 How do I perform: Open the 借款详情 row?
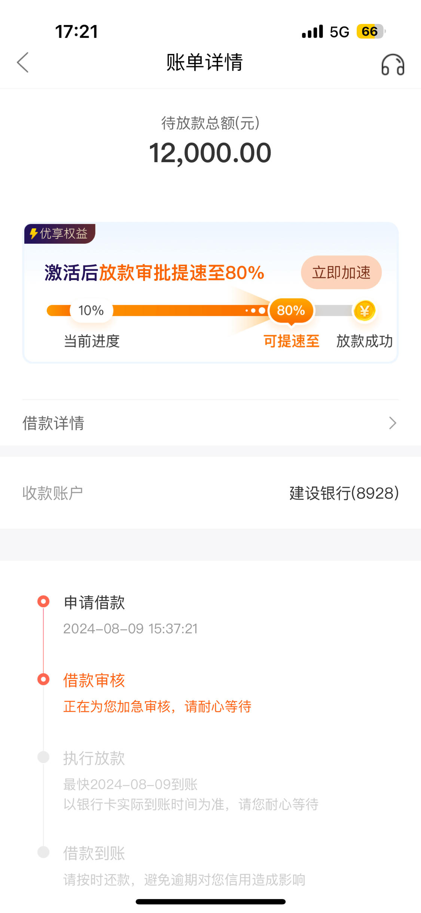tap(210, 423)
